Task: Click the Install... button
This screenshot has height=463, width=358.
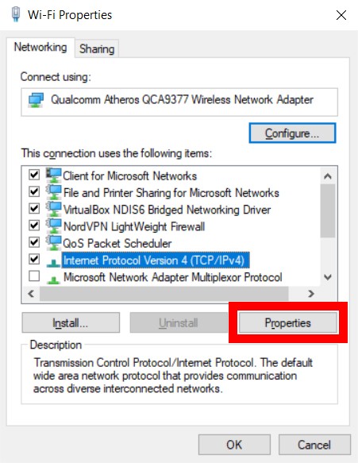Action: pyautogui.click(x=71, y=322)
